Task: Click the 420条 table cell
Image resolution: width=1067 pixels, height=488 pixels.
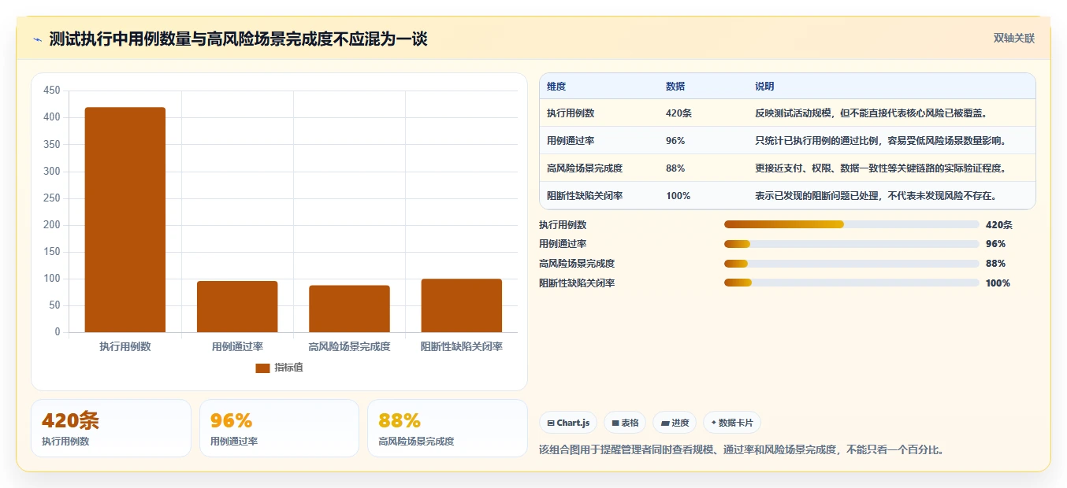Action: point(678,113)
